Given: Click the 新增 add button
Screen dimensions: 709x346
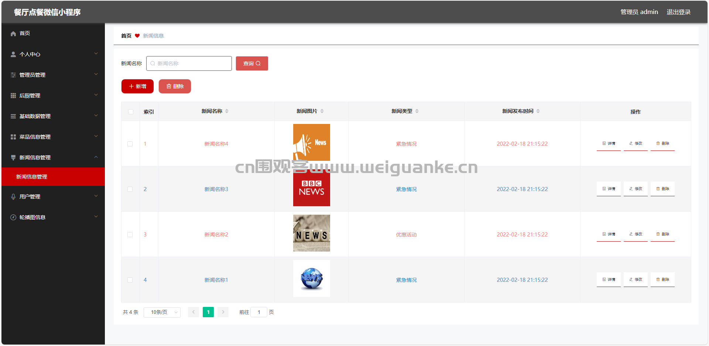Looking at the screenshot, I should (x=137, y=86).
